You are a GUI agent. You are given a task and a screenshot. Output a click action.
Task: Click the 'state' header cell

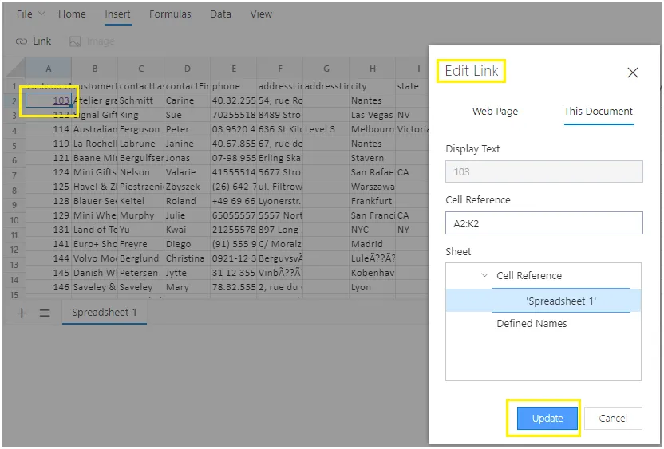(x=411, y=86)
